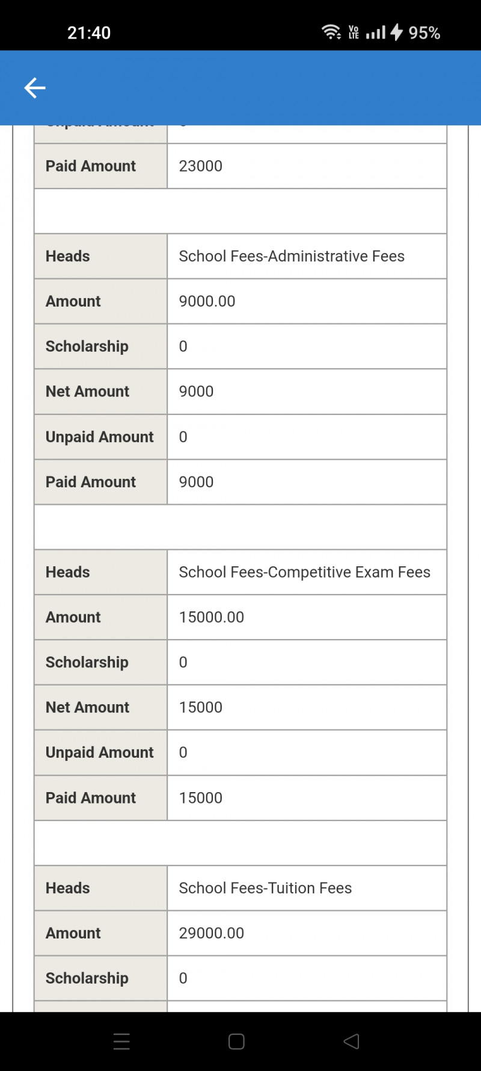Tap Net Amount label under Competitive Exam Fees
This screenshot has height=1071, width=481.
(x=88, y=707)
